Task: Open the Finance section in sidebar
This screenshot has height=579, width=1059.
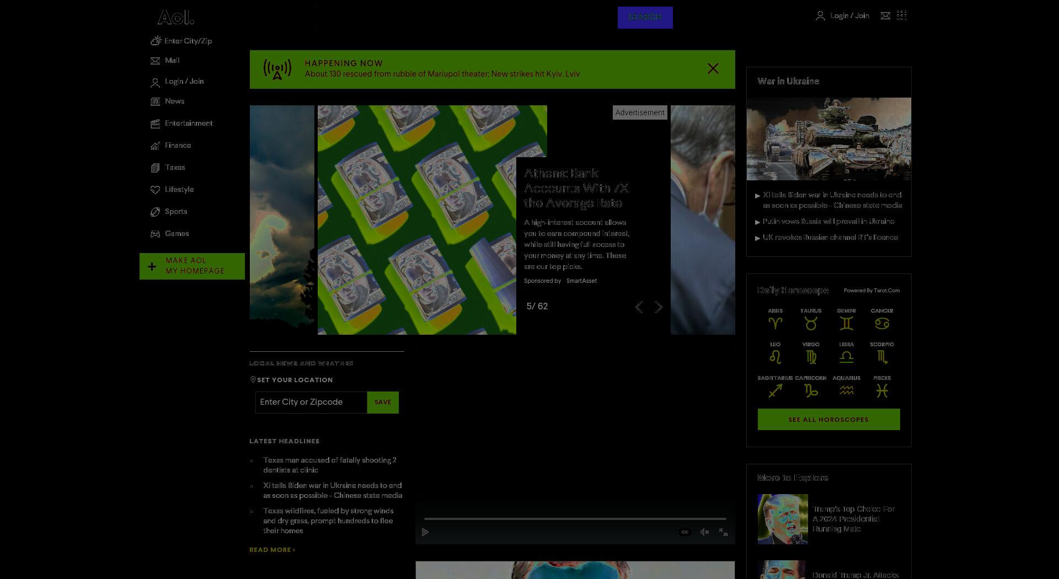Action: pyautogui.click(x=178, y=146)
